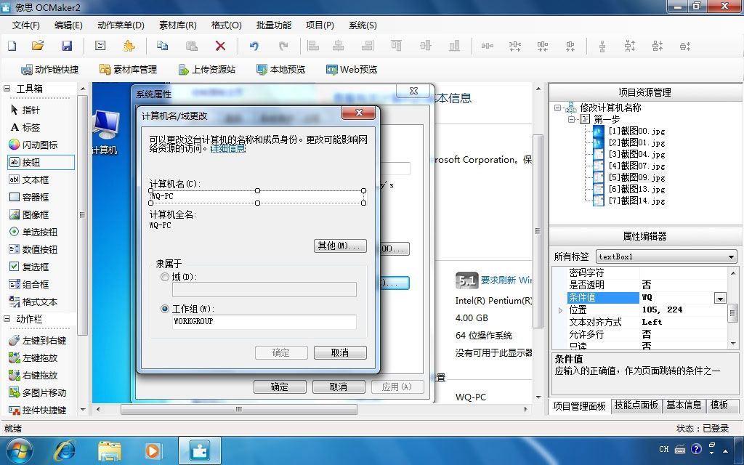
Task: Switch to the 技能点面板 tab
Action: point(636,405)
